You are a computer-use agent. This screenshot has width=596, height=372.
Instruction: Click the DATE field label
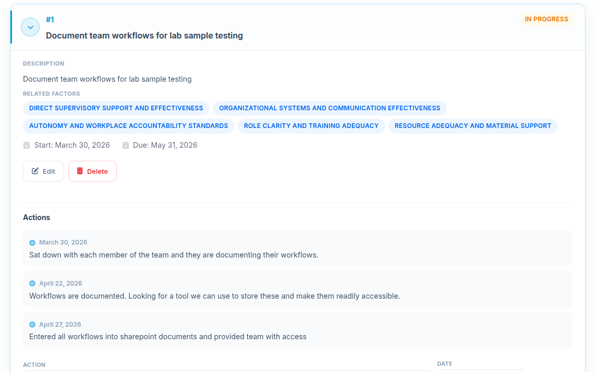coord(445,364)
